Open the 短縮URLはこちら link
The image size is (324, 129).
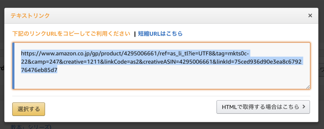(160, 33)
